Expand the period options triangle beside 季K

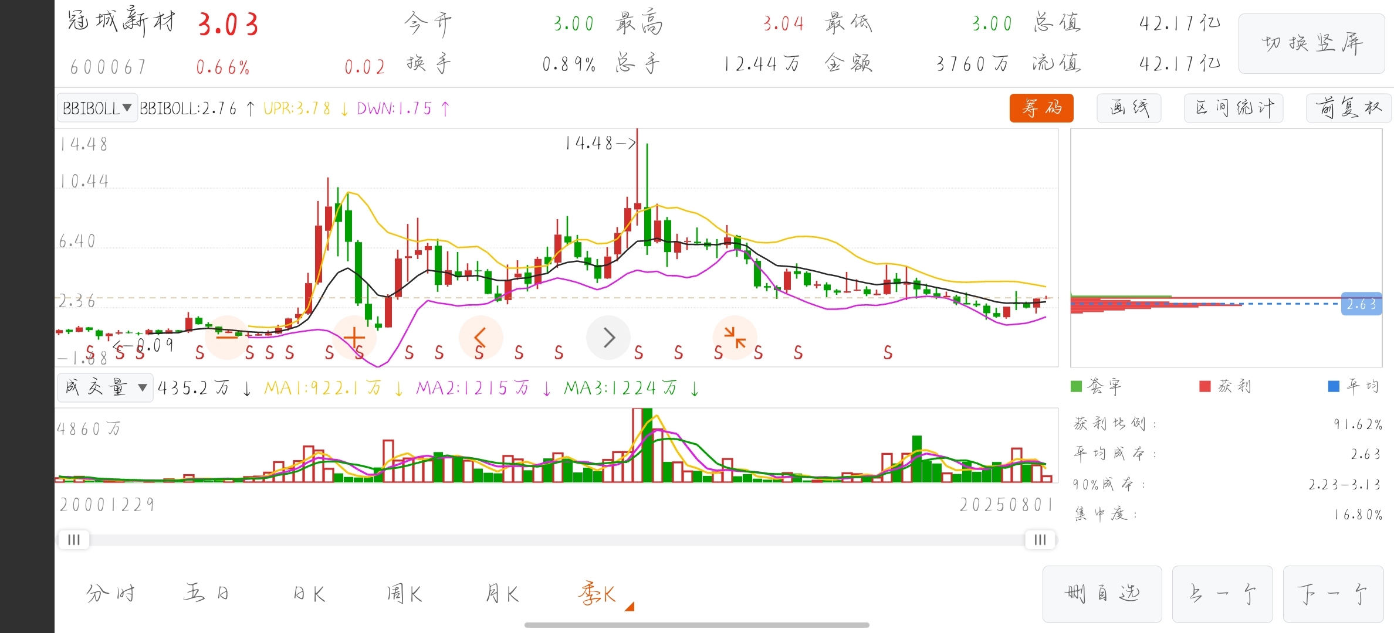point(630,607)
